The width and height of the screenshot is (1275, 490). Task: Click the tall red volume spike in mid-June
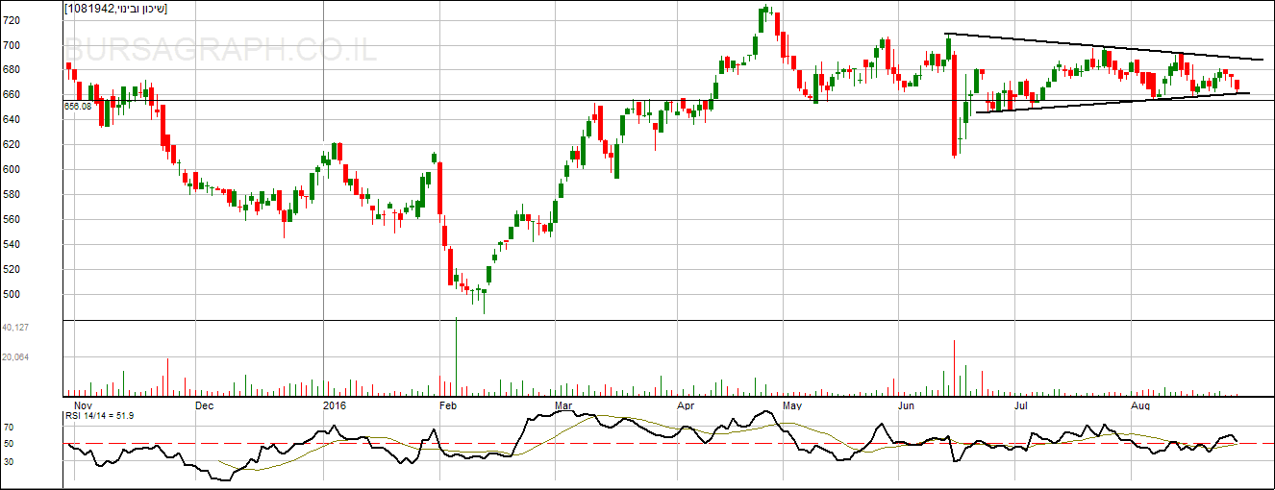954,367
